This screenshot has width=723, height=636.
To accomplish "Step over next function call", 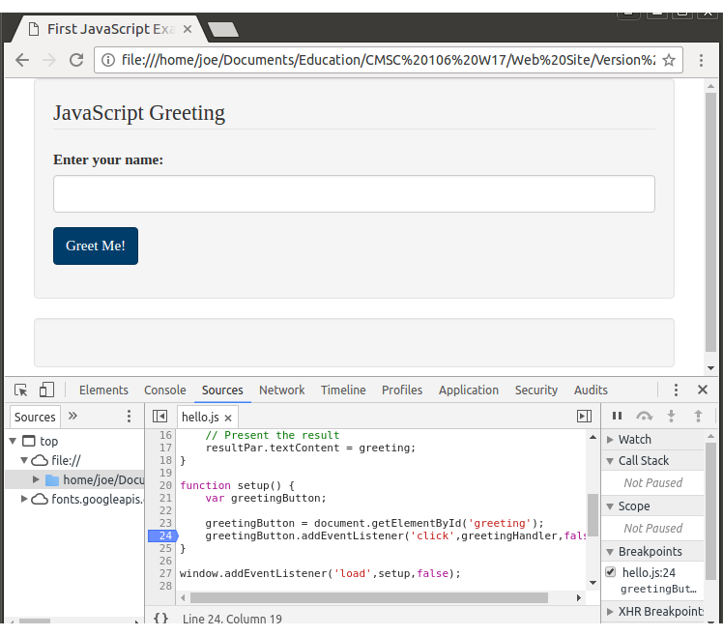I will pyautogui.click(x=644, y=416).
